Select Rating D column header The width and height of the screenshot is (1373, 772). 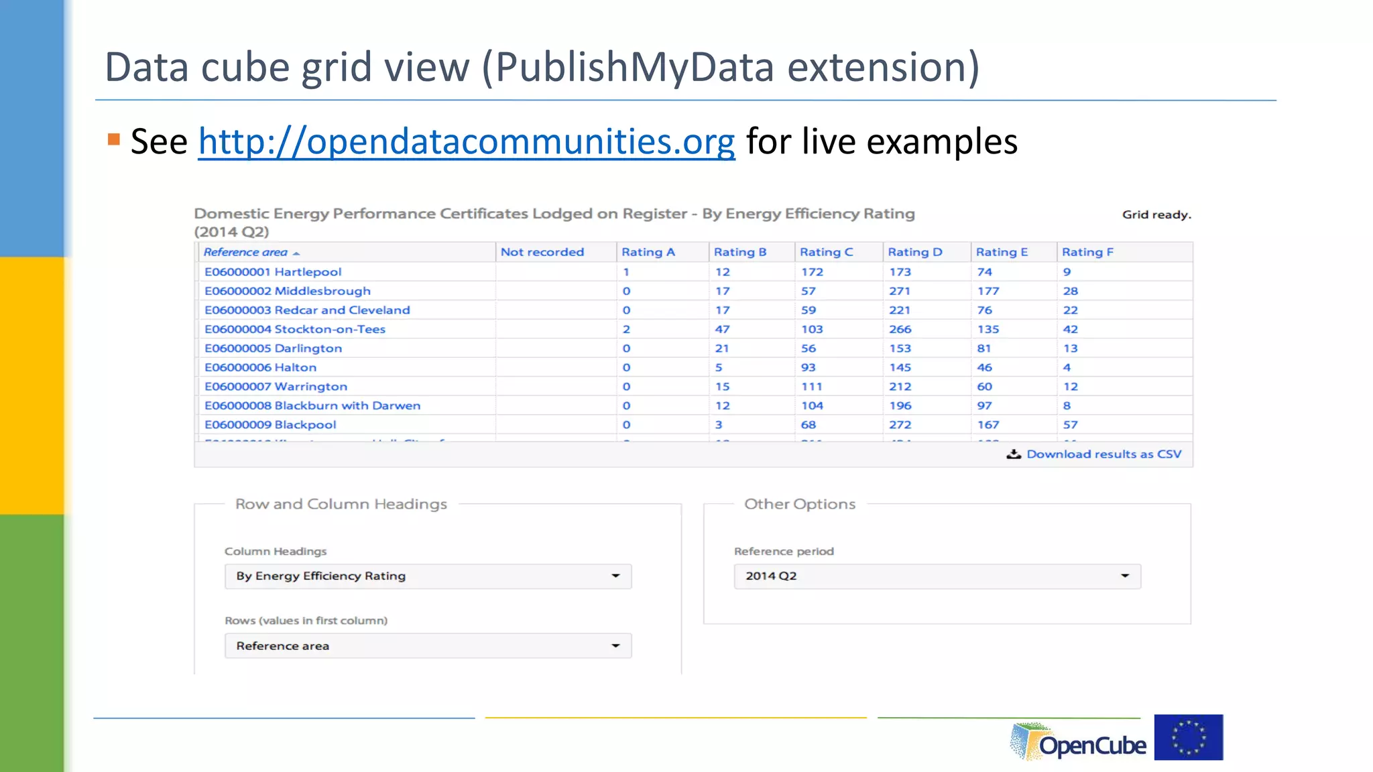coord(915,252)
